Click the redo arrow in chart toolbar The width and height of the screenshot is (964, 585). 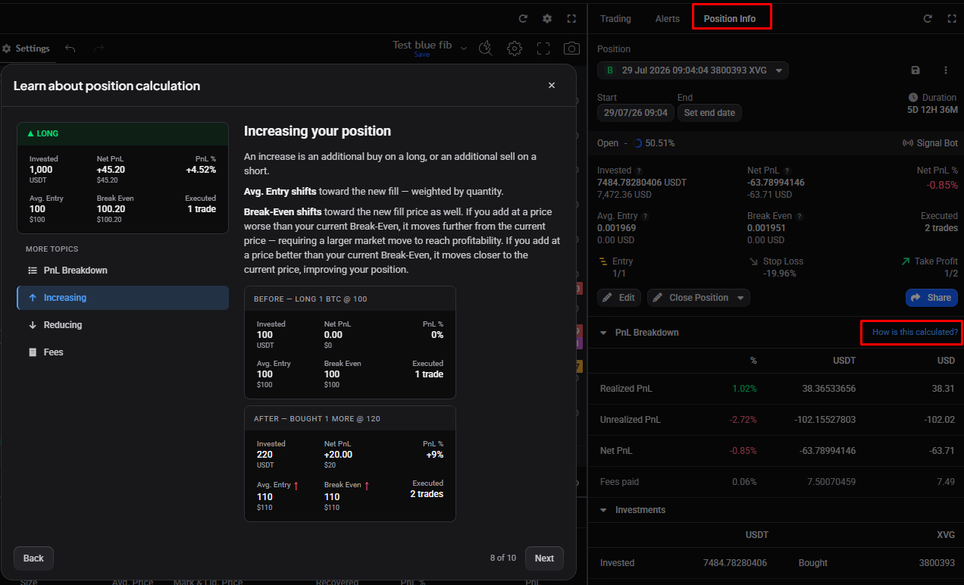tap(99, 48)
